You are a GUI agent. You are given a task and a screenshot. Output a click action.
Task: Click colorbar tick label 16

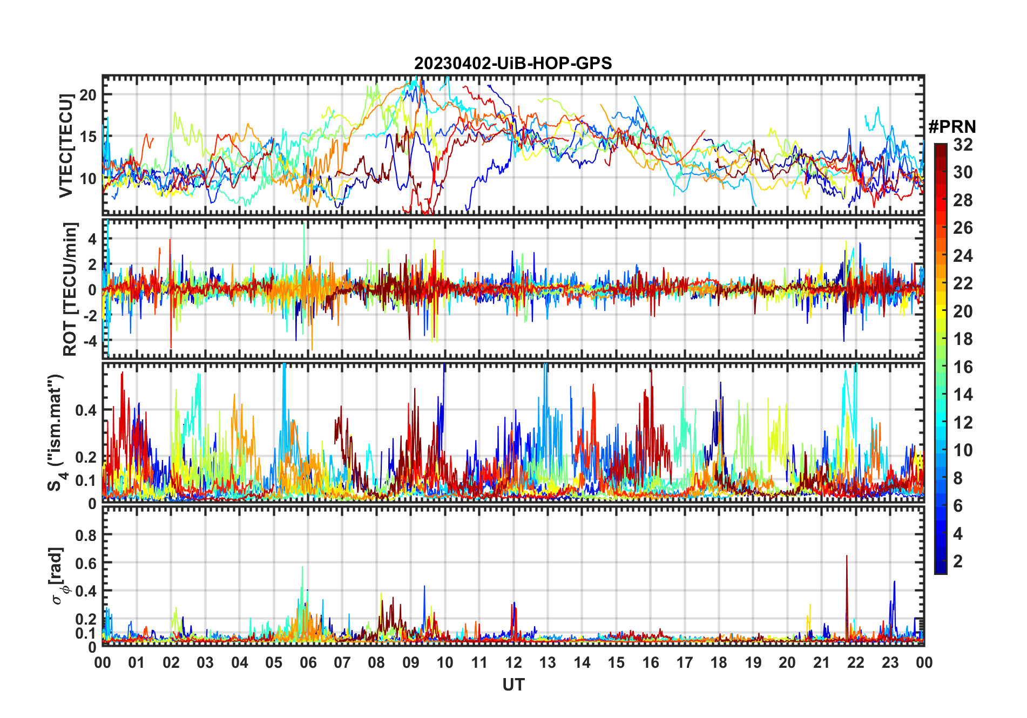tap(963, 367)
